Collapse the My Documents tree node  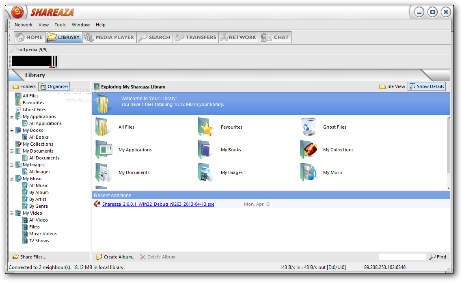[x=11, y=151]
